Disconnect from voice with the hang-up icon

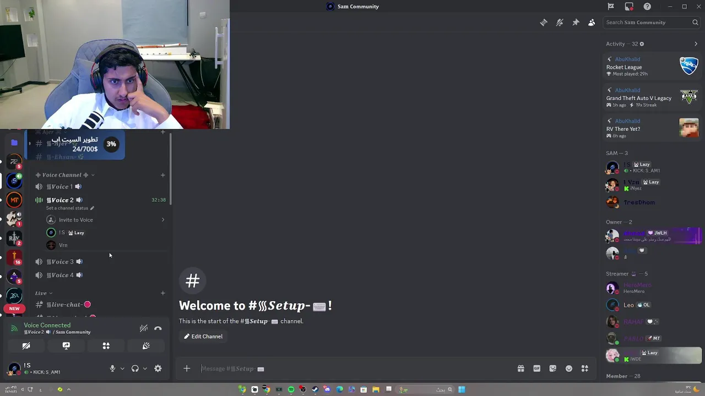tap(158, 328)
